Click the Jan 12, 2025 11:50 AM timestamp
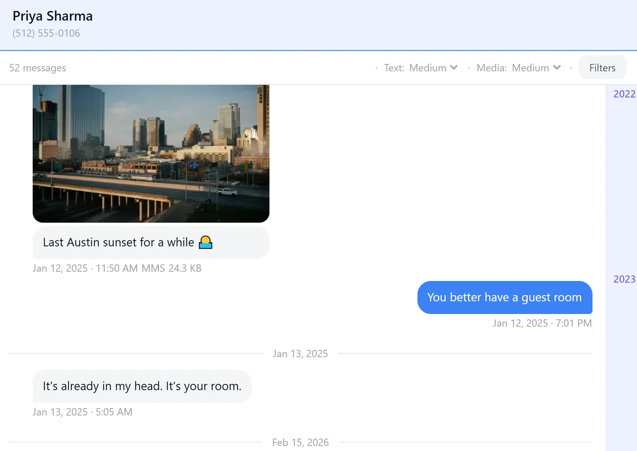 85,268
